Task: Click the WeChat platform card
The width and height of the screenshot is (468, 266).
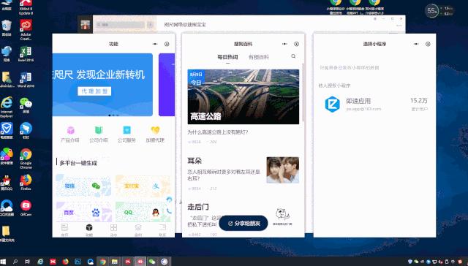Action: tap(83, 186)
